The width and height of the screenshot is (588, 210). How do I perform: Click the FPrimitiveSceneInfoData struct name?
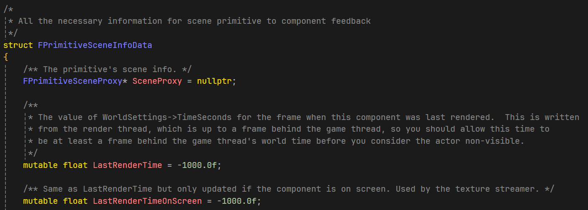(95, 45)
